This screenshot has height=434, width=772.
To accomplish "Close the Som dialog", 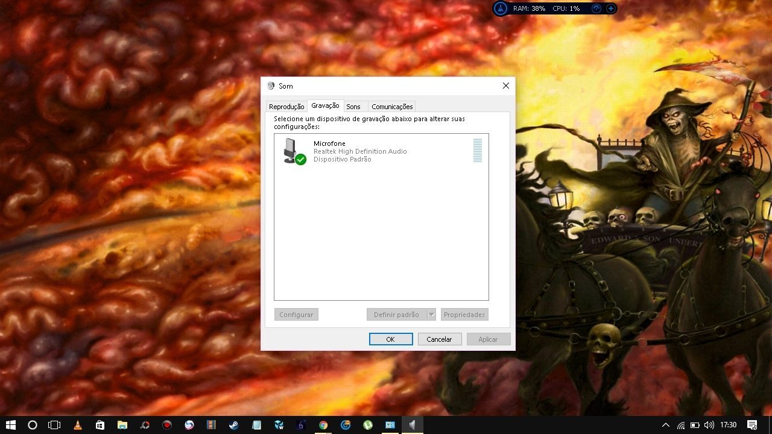I will pyautogui.click(x=506, y=86).
